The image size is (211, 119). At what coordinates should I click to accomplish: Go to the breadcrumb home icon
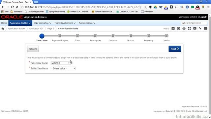click(3, 29)
